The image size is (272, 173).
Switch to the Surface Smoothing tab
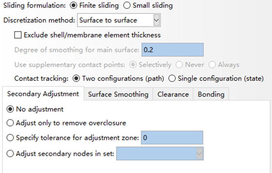(x=118, y=94)
